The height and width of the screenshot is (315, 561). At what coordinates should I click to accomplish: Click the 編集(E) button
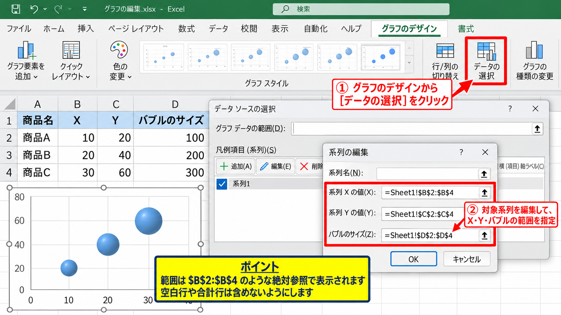pos(275,166)
